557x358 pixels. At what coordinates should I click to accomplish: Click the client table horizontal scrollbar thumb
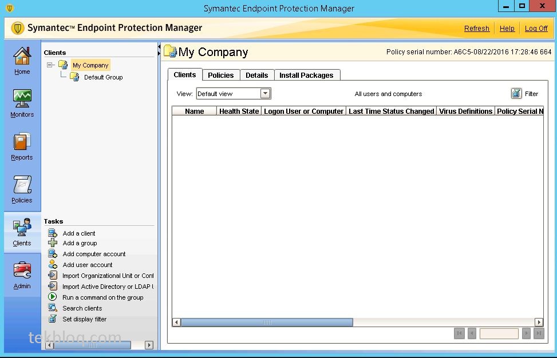267,322
